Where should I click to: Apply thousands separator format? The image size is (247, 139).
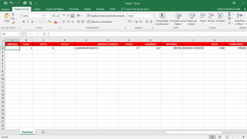coord(141,22)
